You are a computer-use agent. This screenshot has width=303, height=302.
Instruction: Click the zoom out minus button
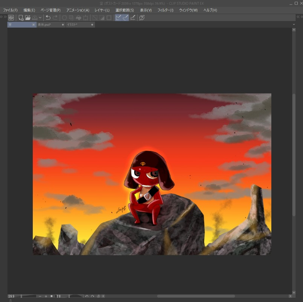(x=40, y=296)
